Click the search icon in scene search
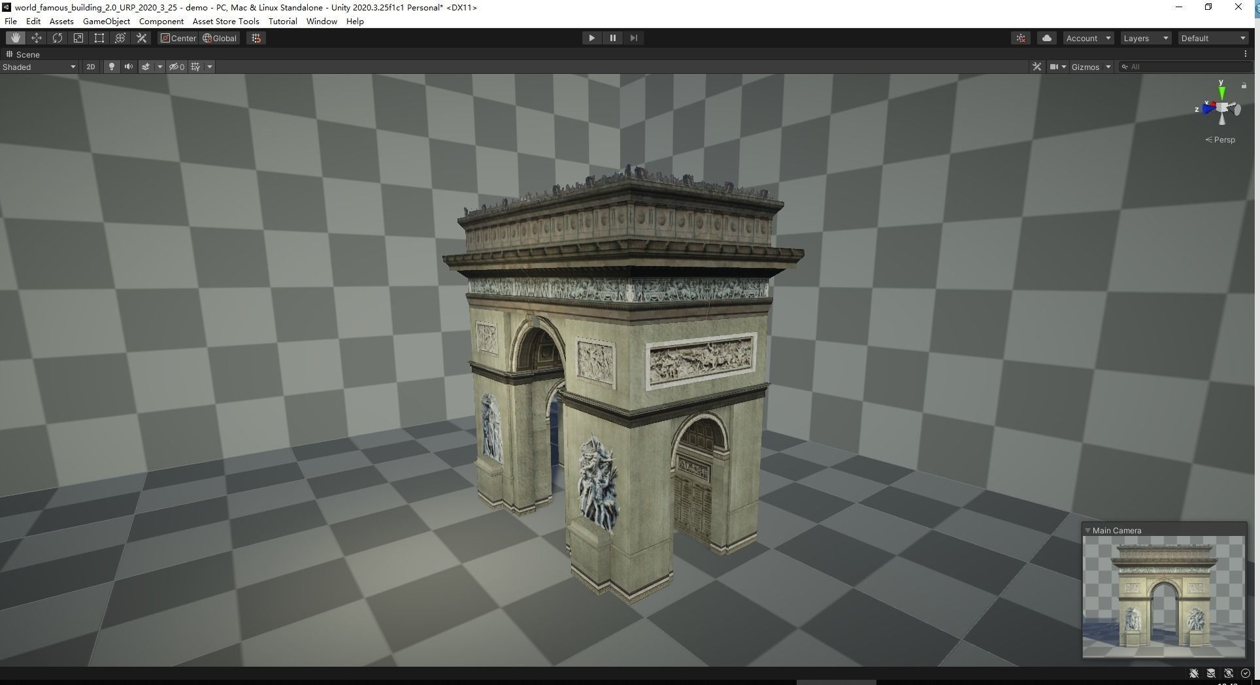 click(x=1125, y=67)
